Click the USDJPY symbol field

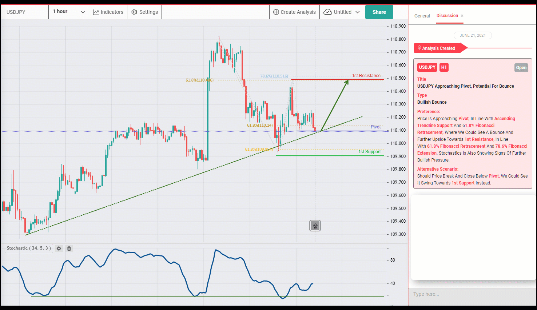[25, 12]
